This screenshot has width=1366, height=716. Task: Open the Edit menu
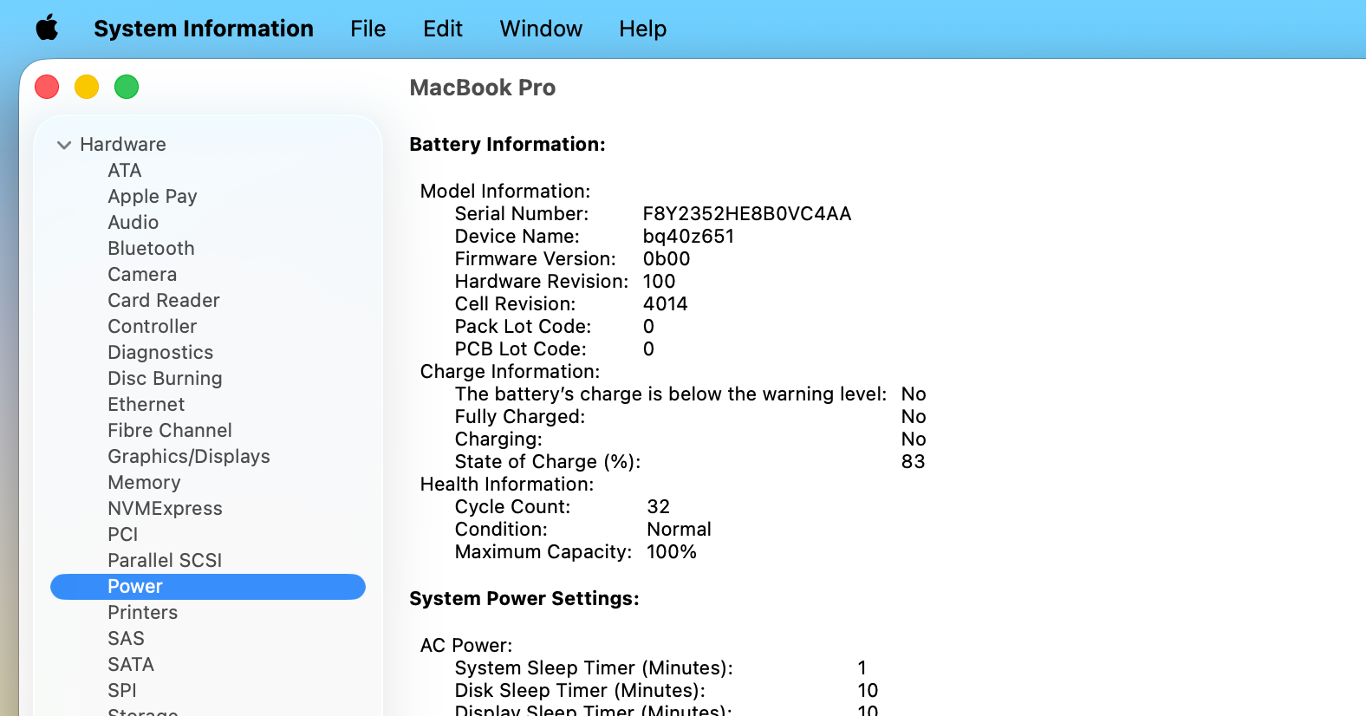coord(442,29)
